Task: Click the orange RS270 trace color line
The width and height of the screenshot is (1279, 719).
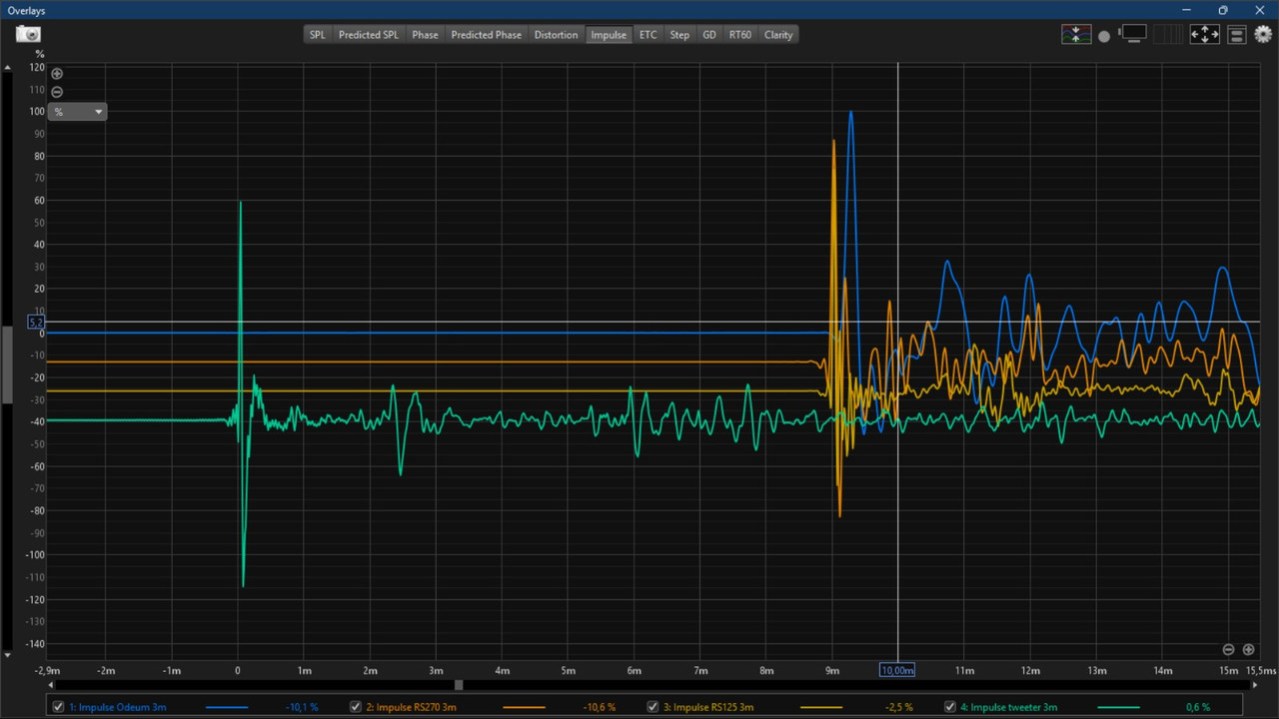Action: [x=524, y=707]
